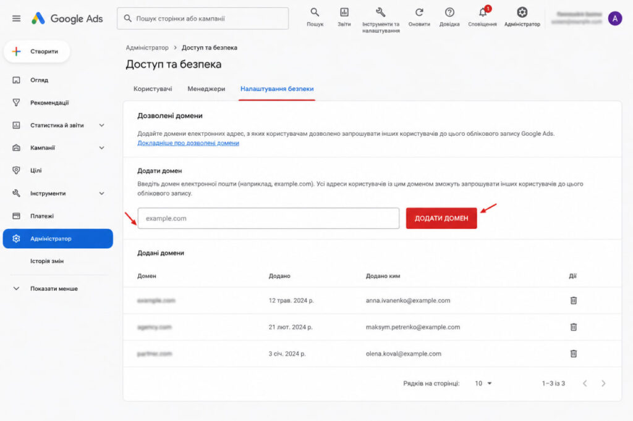Click the Створити create button
633x421 pixels.
(x=36, y=52)
